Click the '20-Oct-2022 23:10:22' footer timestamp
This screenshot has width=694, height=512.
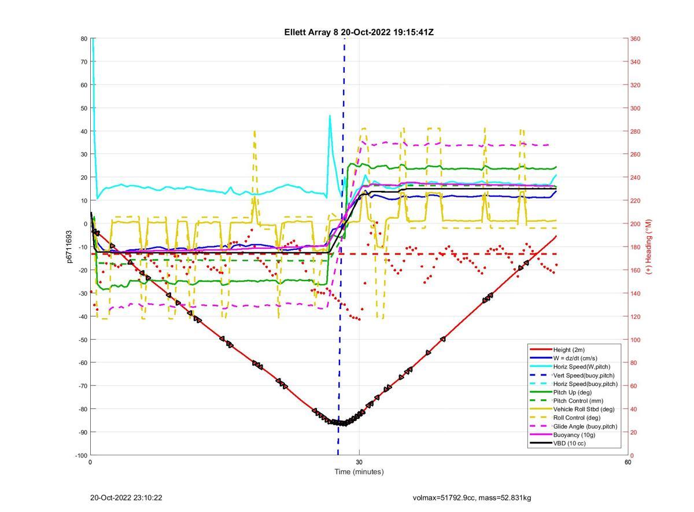126,498
